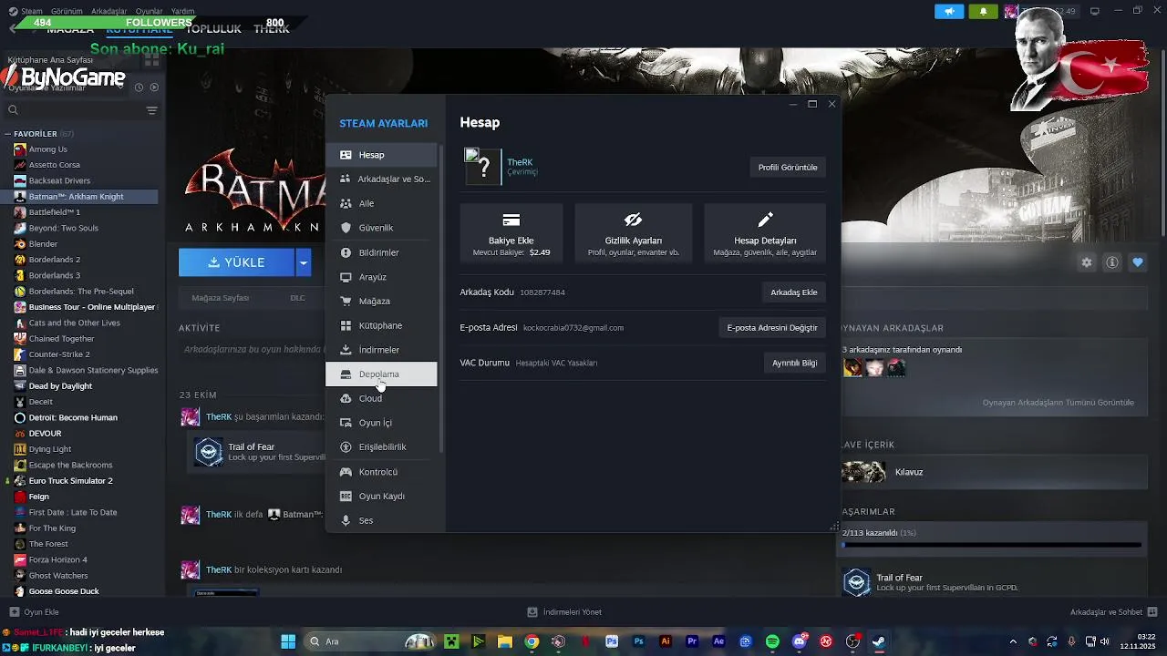Open Aile settings category
The height and width of the screenshot is (656, 1167).
tap(381, 203)
